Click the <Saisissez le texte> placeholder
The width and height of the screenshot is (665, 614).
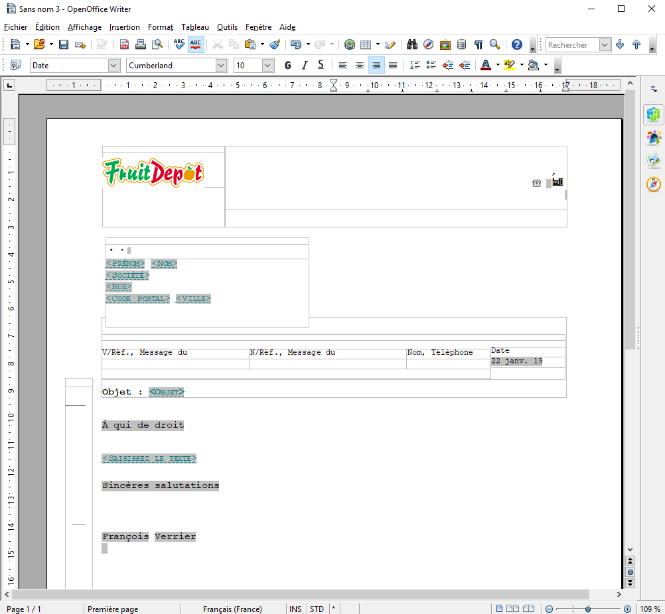[x=149, y=458]
